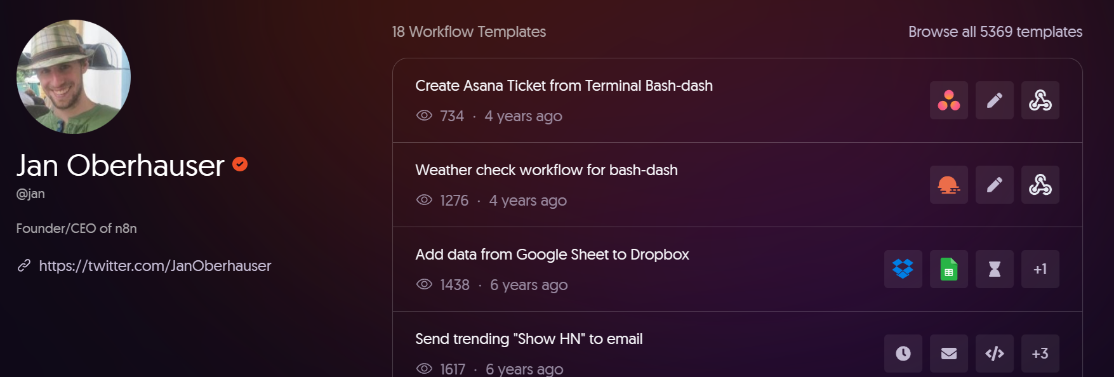The image size is (1114, 377).
Task: Show the +1 additional nodes badge
Action: tap(1040, 269)
